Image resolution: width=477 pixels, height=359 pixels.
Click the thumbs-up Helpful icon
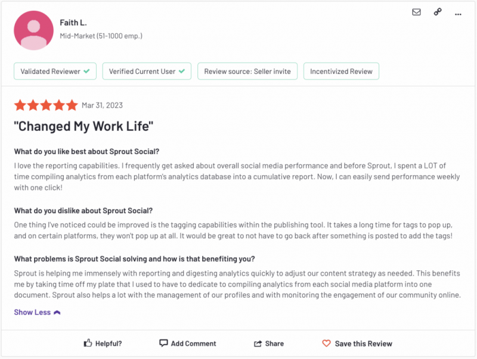pos(88,343)
